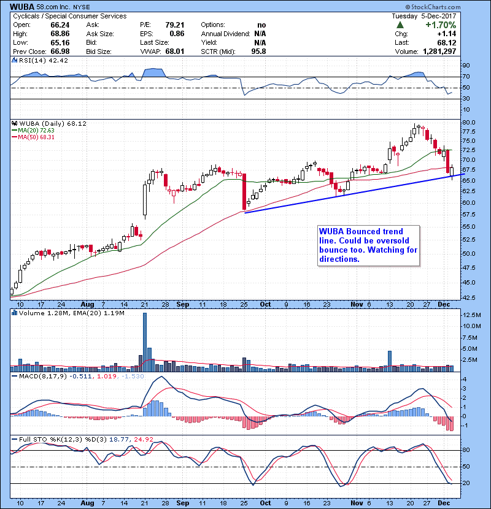Click the Stochastic 80 level label
The width and height of the screenshot is (491, 509).
tap(466, 450)
